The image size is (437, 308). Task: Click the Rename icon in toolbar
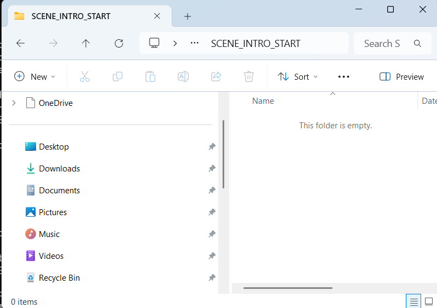183,76
